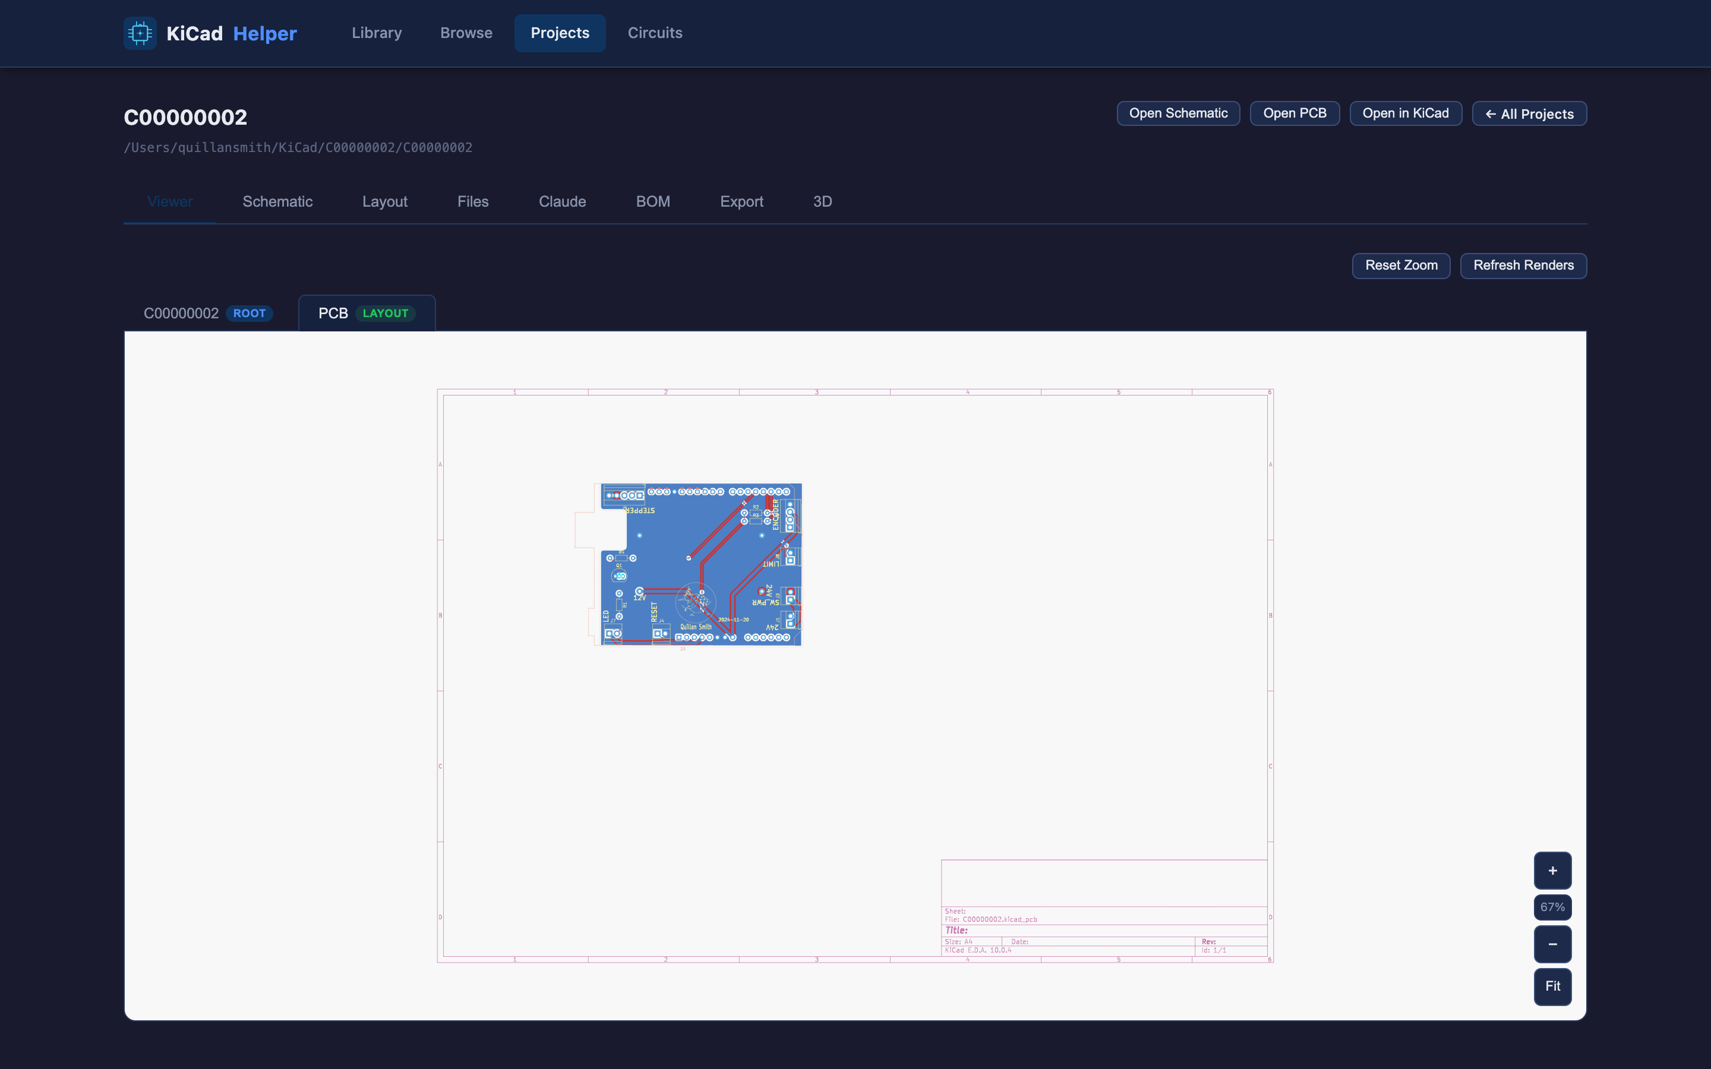This screenshot has height=1069, width=1711.
Task: Return to All Projects
Action: pyautogui.click(x=1529, y=114)
